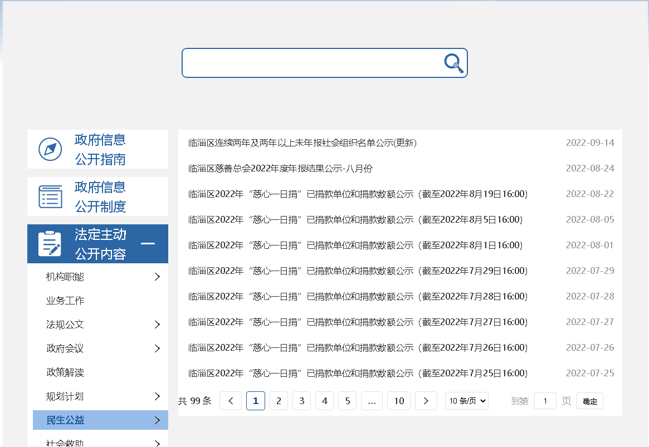Viewport: 649px width, 447px height.
Task: Click the list icon for 政府信息公开制度
Action: (50, 197)
